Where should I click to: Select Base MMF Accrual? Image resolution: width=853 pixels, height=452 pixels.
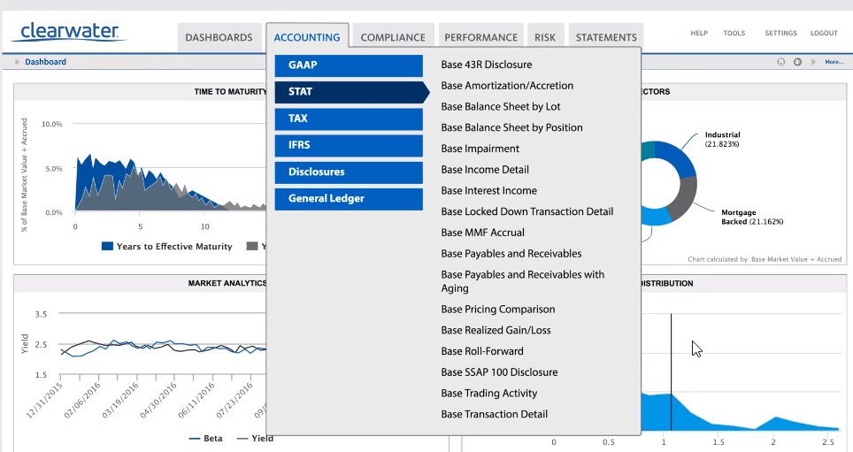[x=482, y=233]
